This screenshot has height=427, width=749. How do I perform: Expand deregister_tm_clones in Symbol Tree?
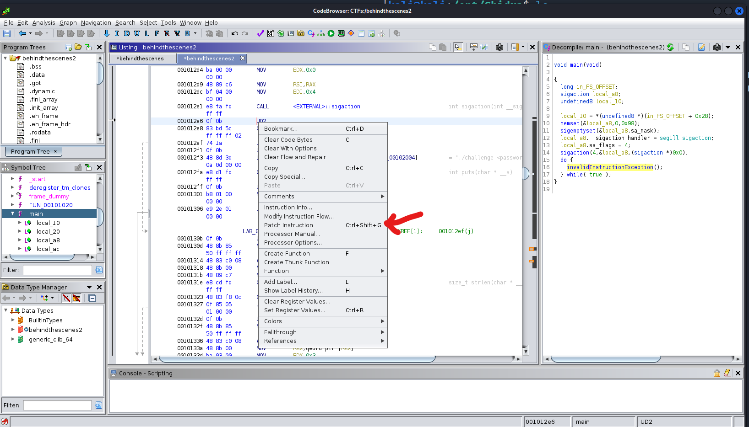point(12,187)
